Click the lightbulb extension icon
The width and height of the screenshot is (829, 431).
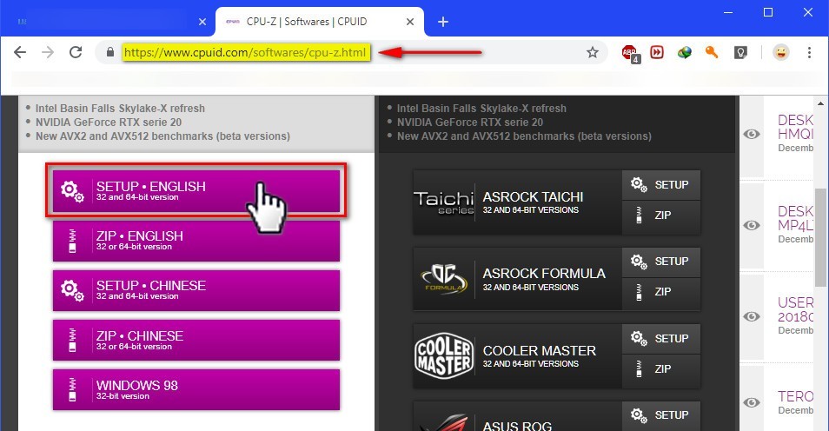coord(740,52)
